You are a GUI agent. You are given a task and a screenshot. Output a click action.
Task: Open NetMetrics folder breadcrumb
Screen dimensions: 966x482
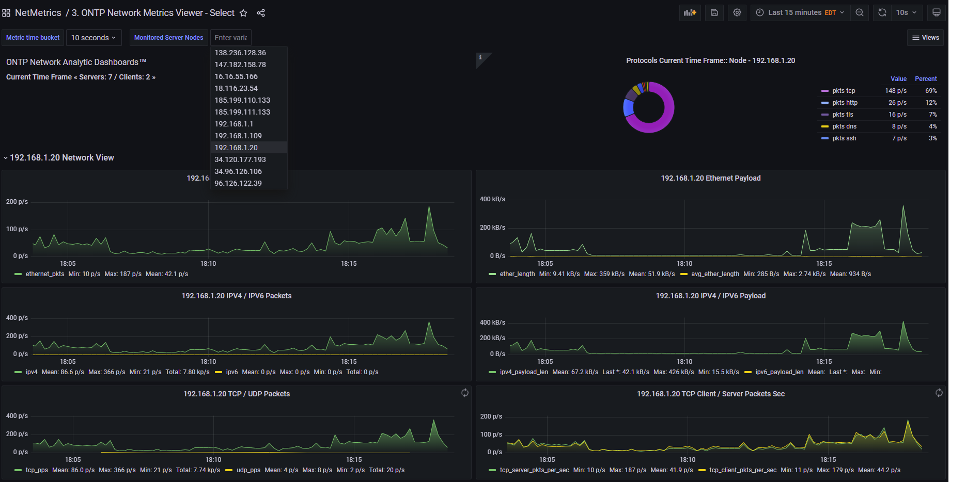click(38, 13)
